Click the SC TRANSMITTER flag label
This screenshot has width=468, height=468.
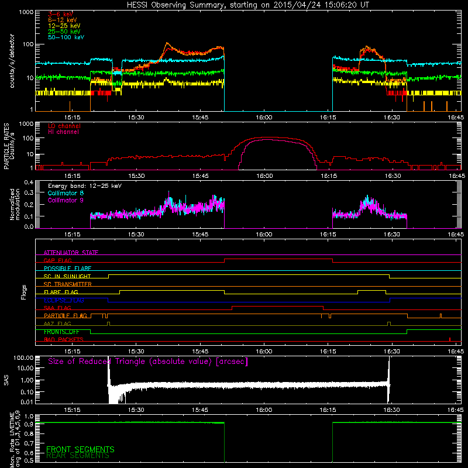67,284
